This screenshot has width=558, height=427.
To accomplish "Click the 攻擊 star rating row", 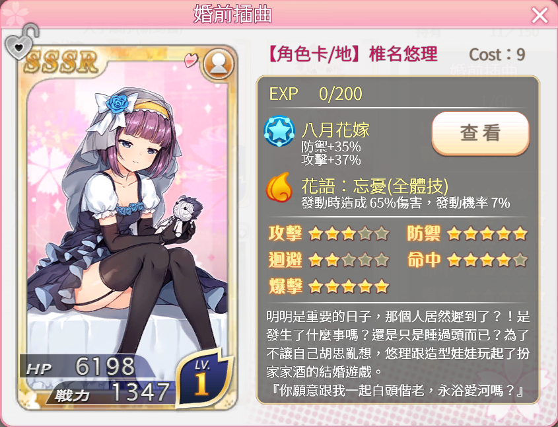I will tap(329, 233).
